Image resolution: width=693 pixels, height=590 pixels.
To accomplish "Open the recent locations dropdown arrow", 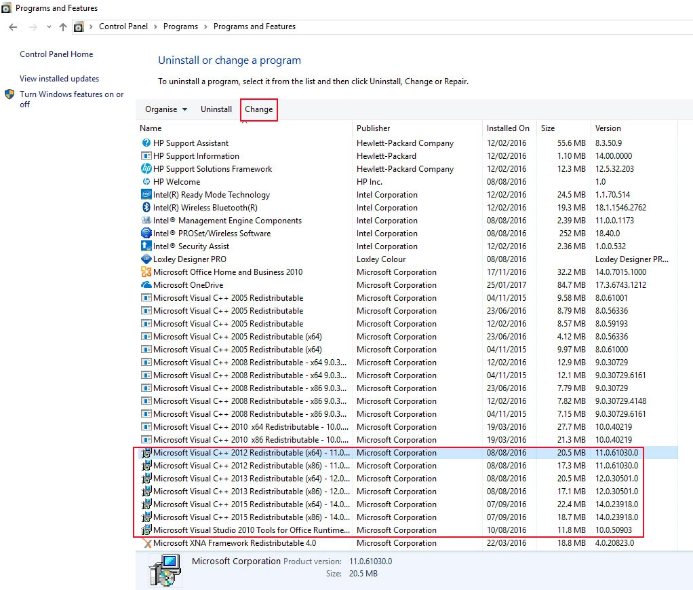I will [x=49, y=27].
